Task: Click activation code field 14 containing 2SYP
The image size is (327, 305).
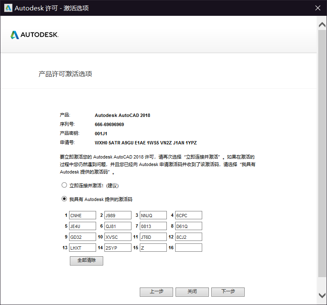Action: tap(118, 248)
